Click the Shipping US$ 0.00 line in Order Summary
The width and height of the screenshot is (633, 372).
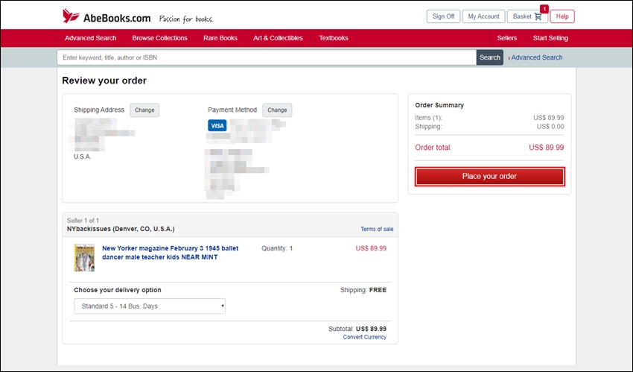coord(489,127)
